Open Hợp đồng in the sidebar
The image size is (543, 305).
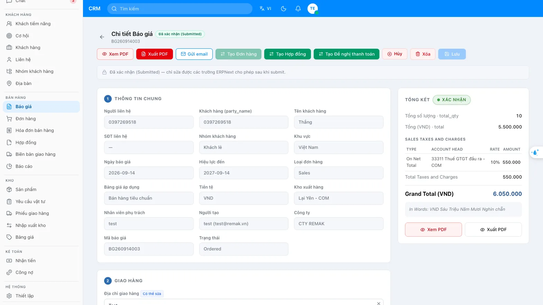[41, 143]
